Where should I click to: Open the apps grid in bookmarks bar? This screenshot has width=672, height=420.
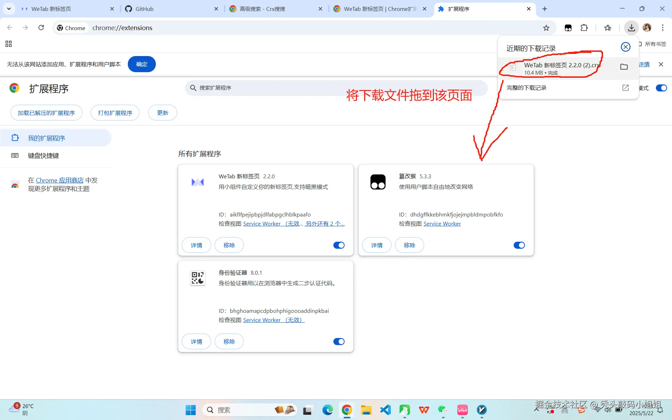click(x=9, y=44)
